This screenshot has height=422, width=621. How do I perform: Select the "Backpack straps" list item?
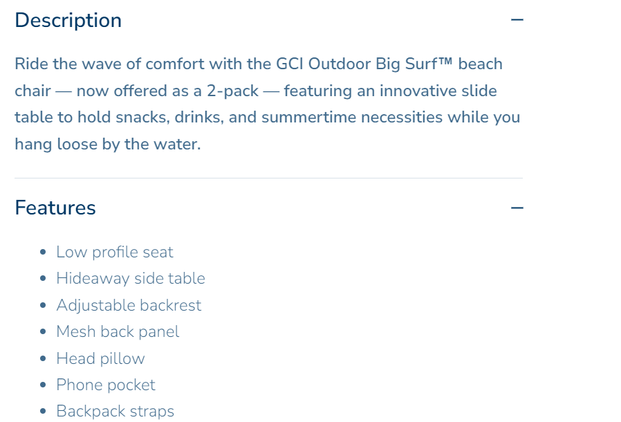pyautogui.click(x=115, y=411)
